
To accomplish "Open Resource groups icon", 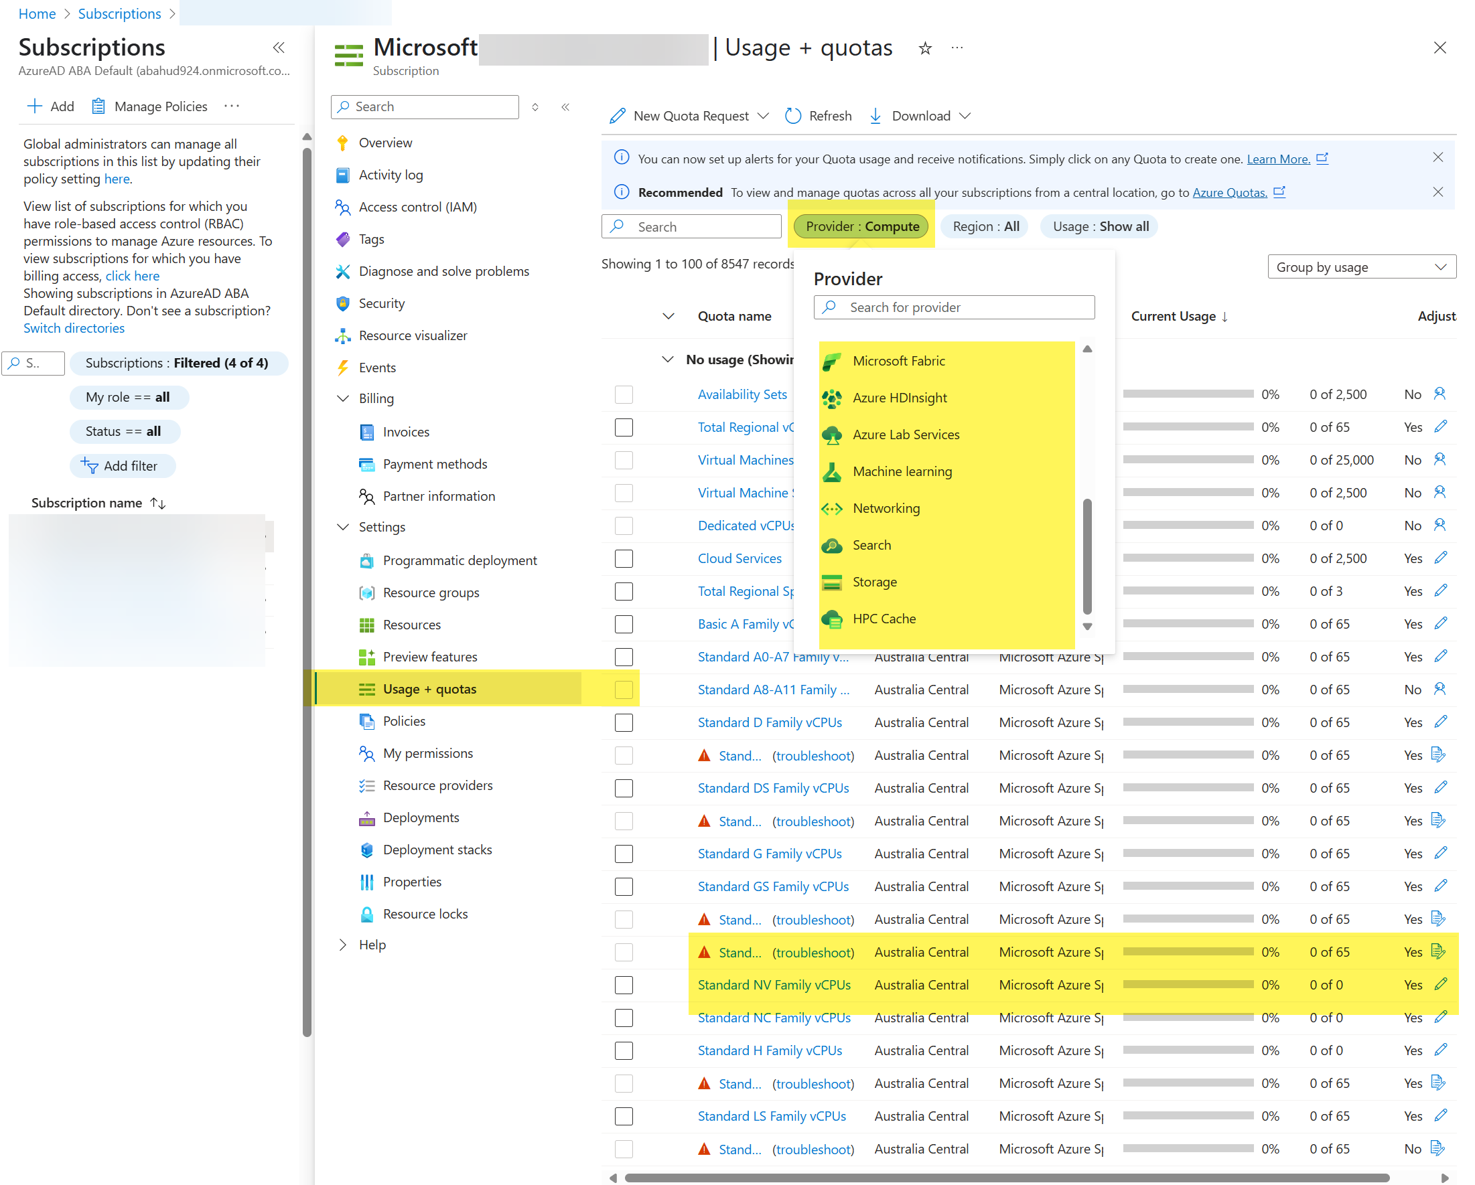I will click(366, 593).
